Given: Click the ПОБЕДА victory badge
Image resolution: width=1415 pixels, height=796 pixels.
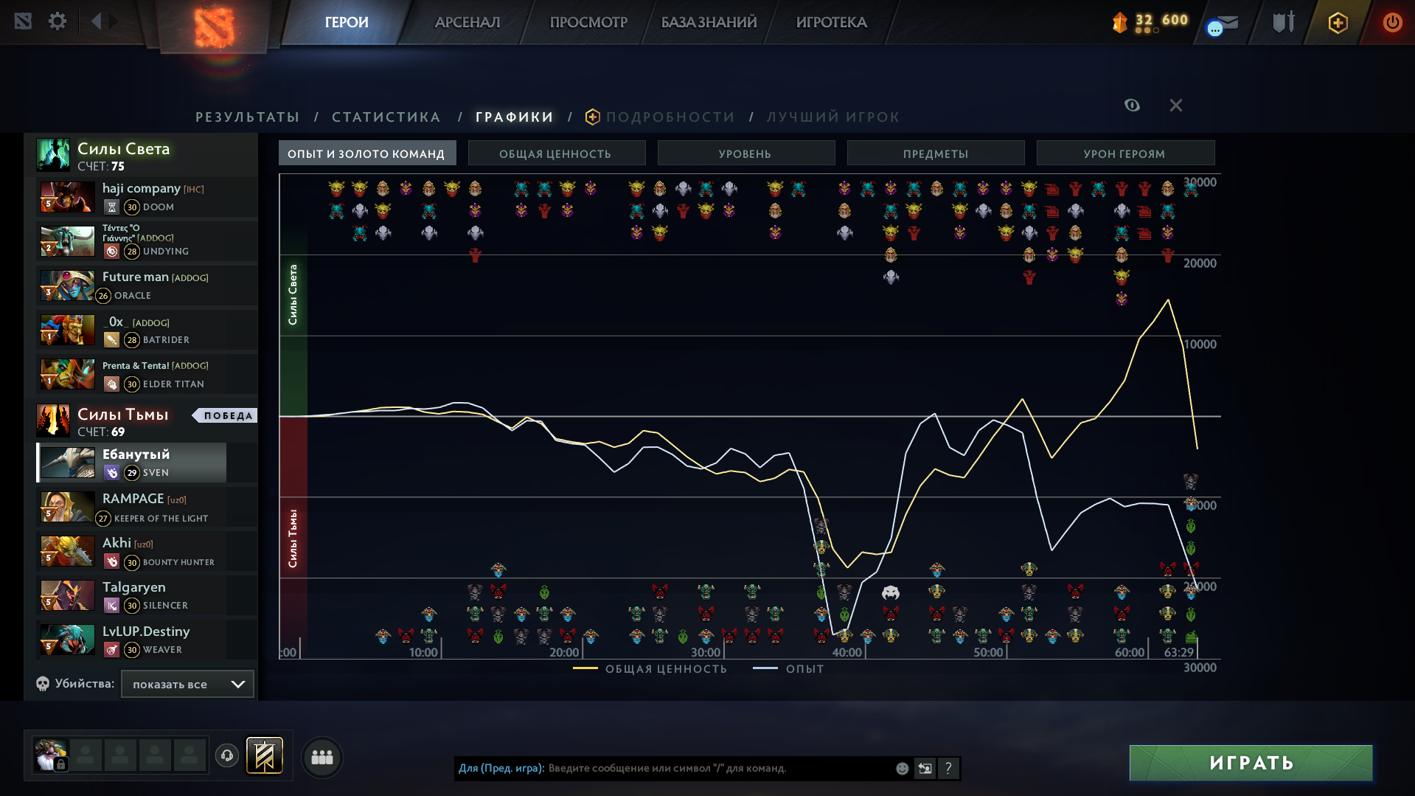Looking at the screenshot, I should (x=225, y=415).
